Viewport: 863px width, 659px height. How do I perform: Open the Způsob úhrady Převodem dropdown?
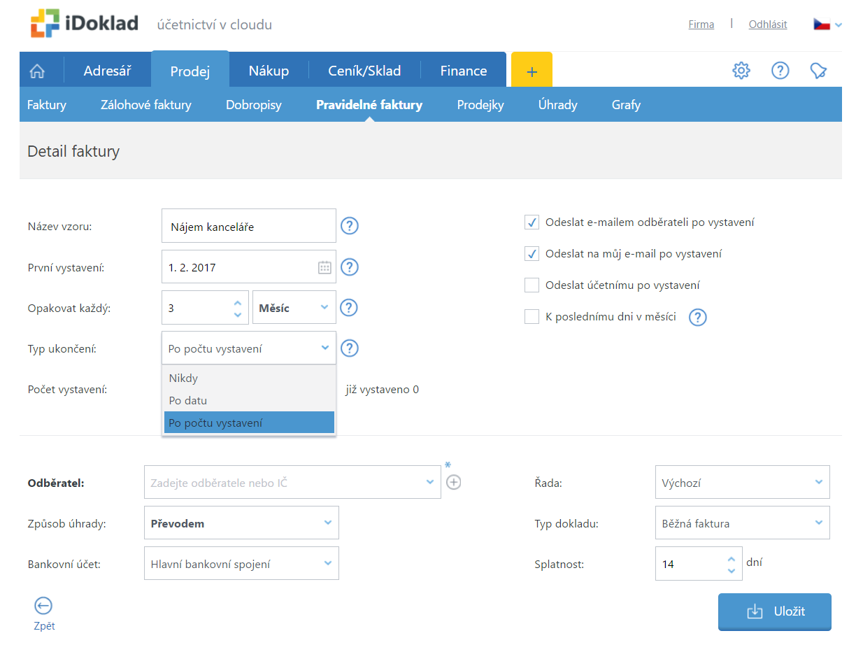click(x=241, y=523)
